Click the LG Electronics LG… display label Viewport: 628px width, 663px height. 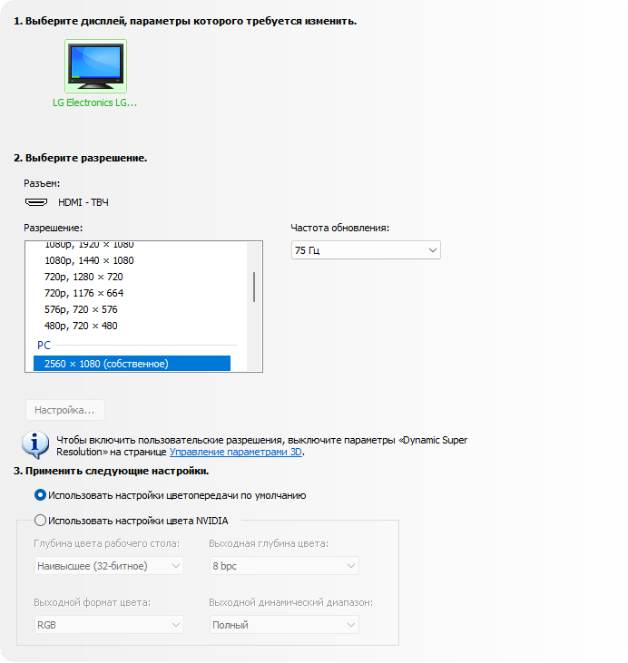[x=94, y=102]
